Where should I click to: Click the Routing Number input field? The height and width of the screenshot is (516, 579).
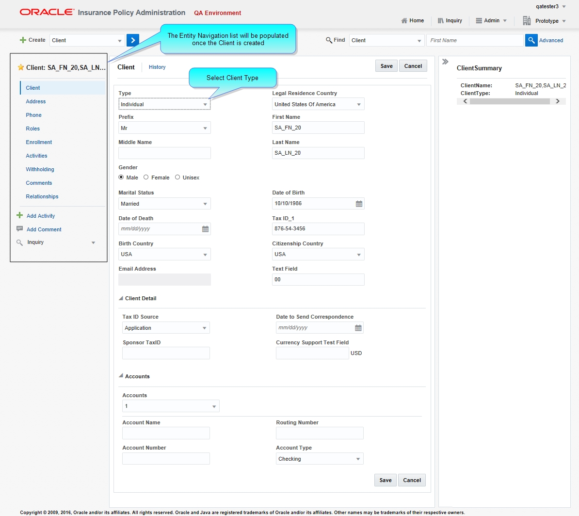320,433
